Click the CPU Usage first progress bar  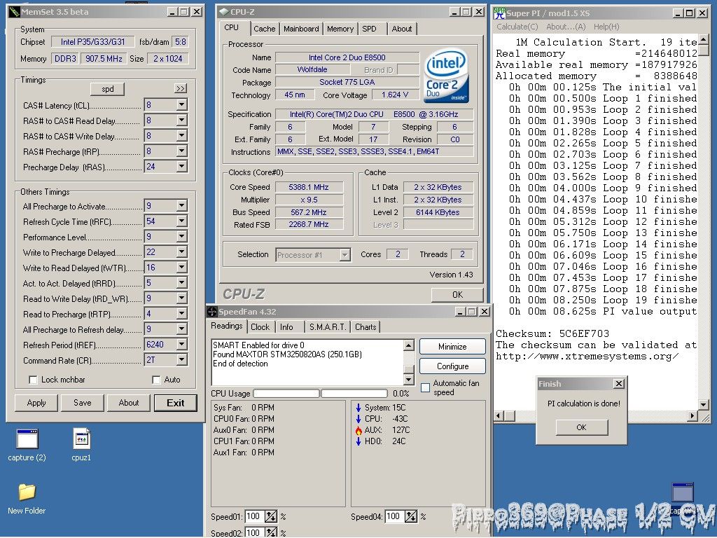[x=286, y=394]
